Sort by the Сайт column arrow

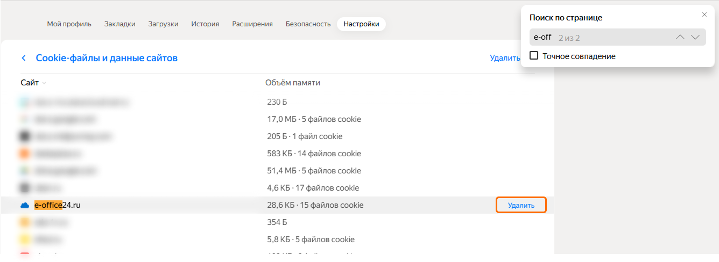(x=44, y=83)
